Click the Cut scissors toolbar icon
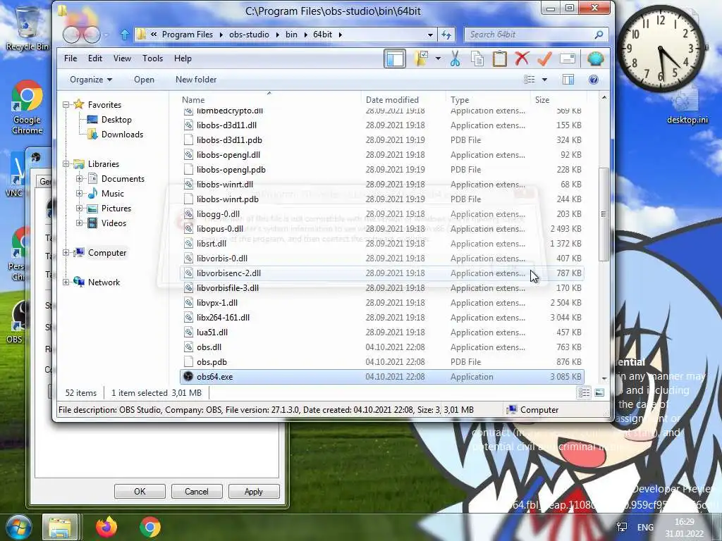This screenshot has width=722, height=541. point(455,58)
